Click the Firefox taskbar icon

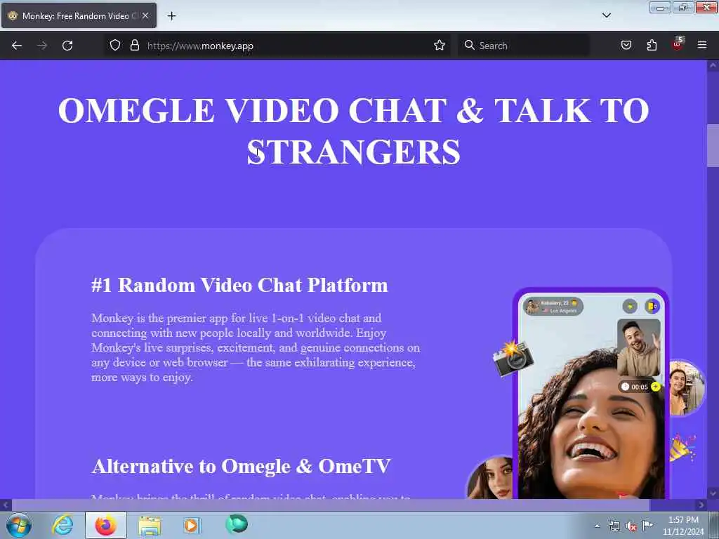coord(106,525)
